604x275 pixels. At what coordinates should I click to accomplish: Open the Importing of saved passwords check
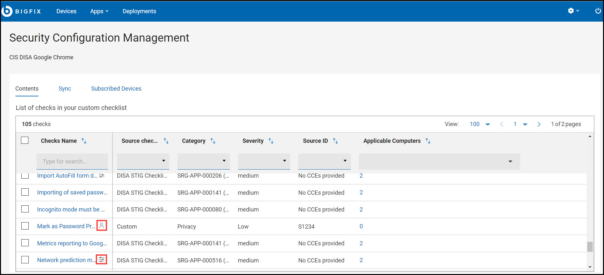point(72,192)
